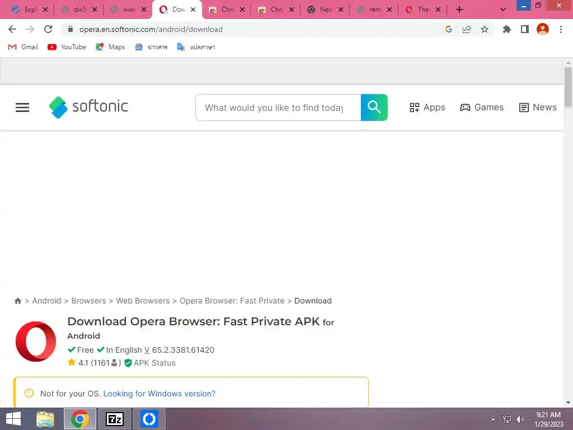The width and height of the screenshot is (573, 430).
Task: Click APK Status badge
Action: coord(150,363)
